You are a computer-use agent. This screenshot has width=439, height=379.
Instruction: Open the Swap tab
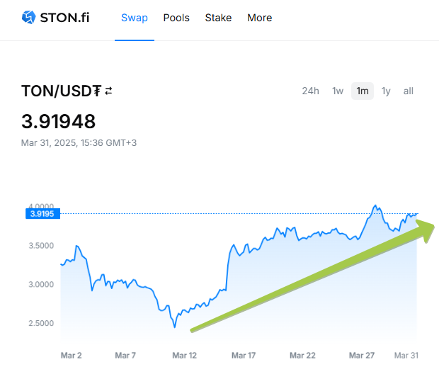pos(135,18)
